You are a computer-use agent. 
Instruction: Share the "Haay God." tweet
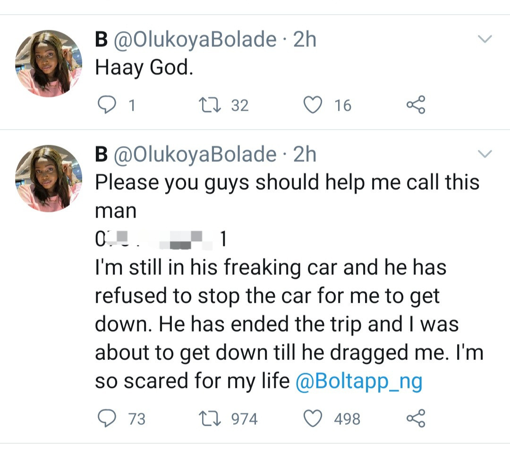416,105
